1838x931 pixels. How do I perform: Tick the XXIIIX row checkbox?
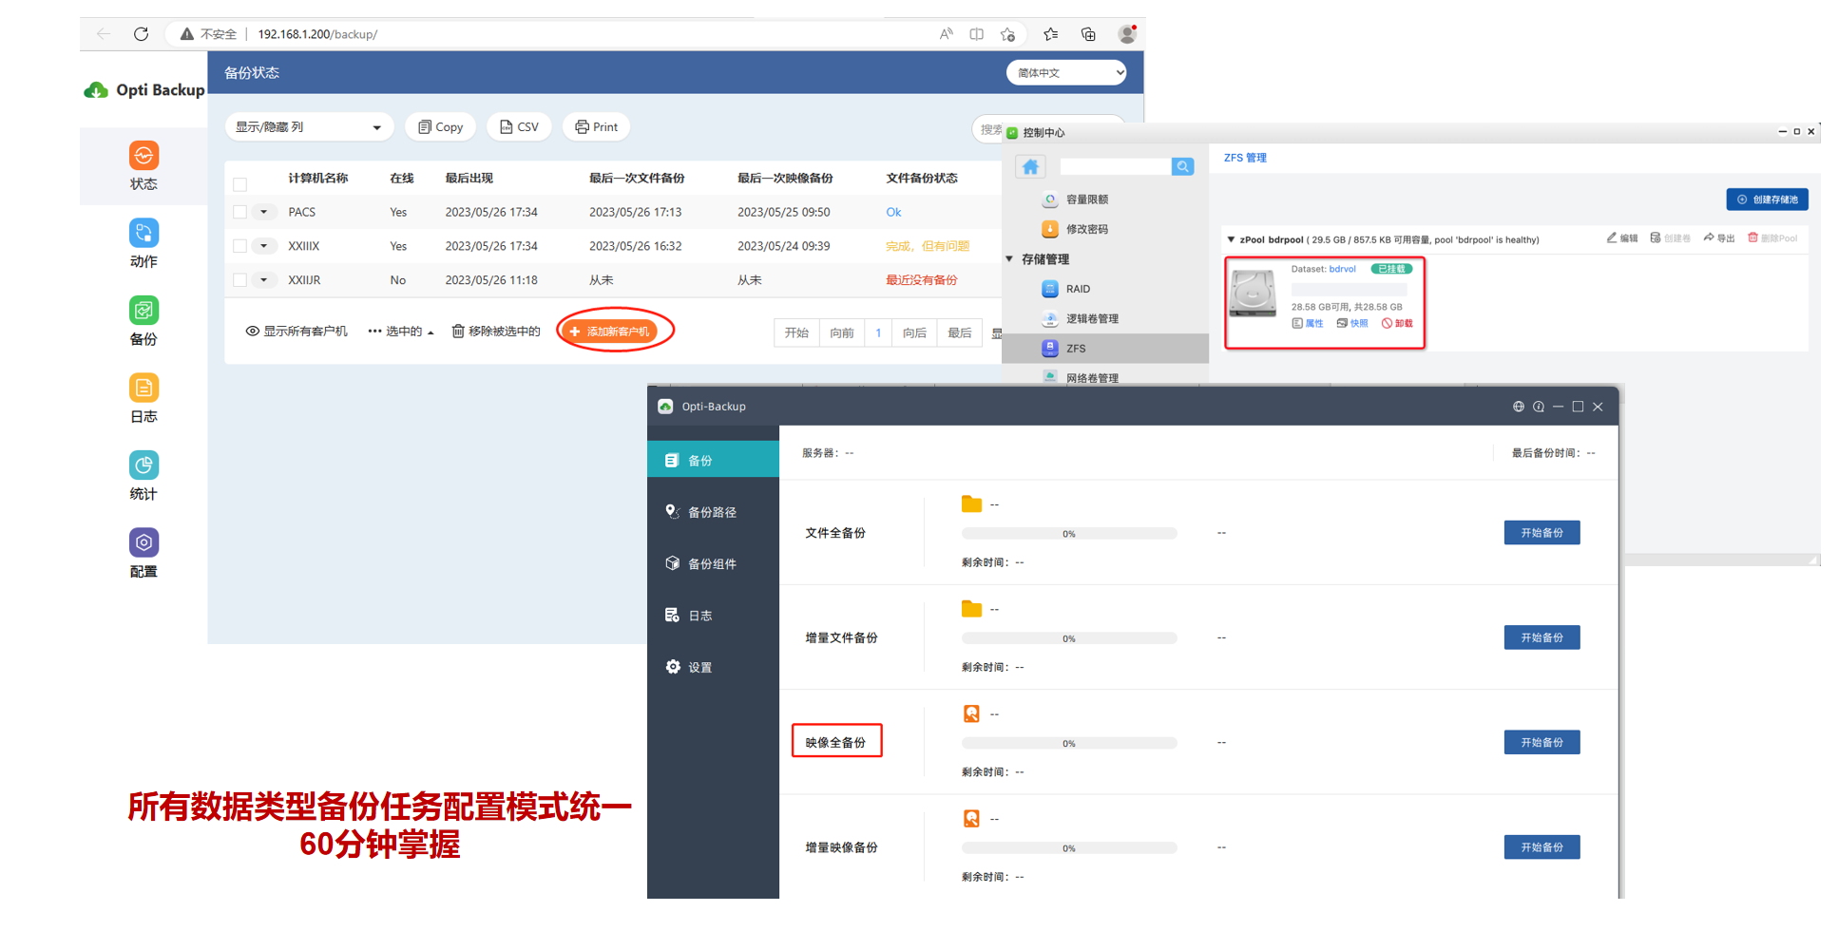(x=240, y=247)
